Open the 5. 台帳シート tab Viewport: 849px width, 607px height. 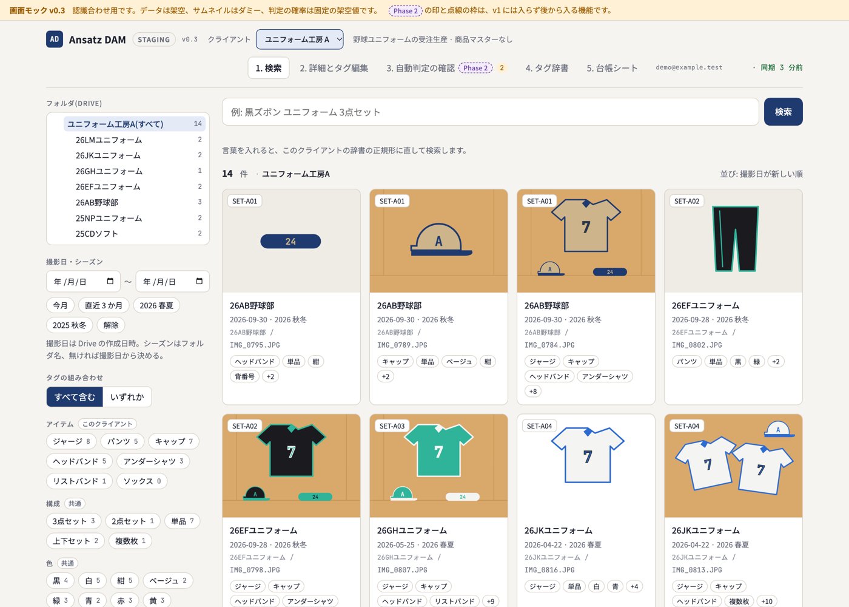click(x=612, y=68)
